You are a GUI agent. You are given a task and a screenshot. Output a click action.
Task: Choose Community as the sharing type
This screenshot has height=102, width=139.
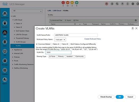coord(74,57)
